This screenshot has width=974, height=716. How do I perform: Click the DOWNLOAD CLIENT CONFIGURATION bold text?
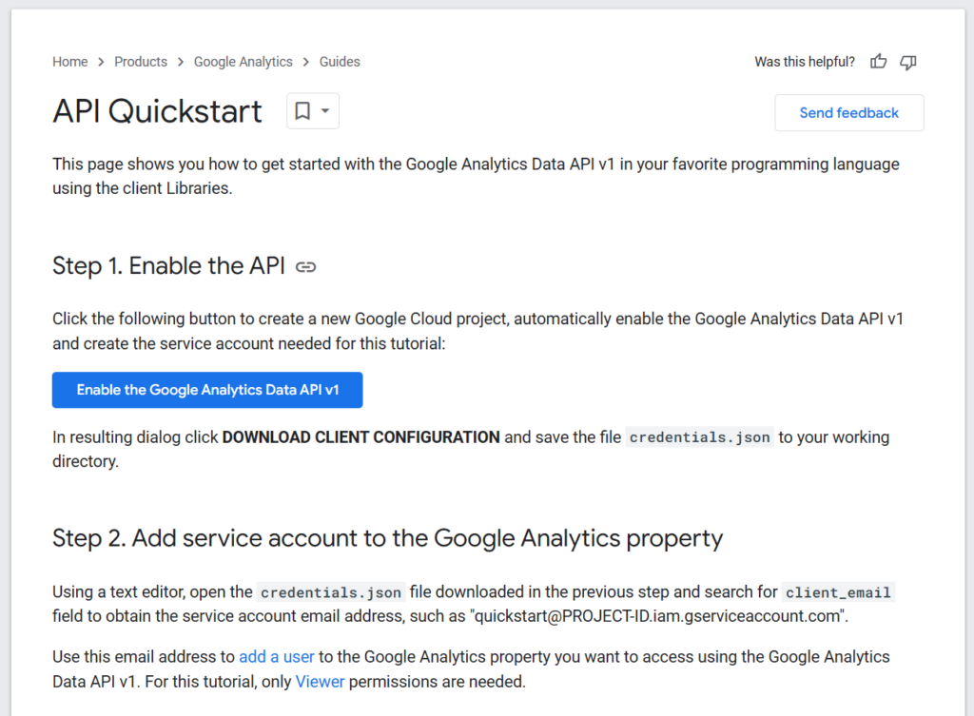[x=360, y=437]
